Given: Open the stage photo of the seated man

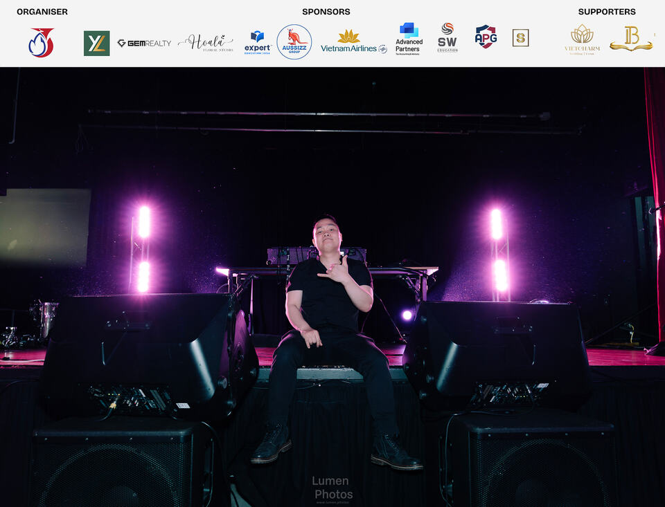Looking at the screenshot, I should (332, 287).
